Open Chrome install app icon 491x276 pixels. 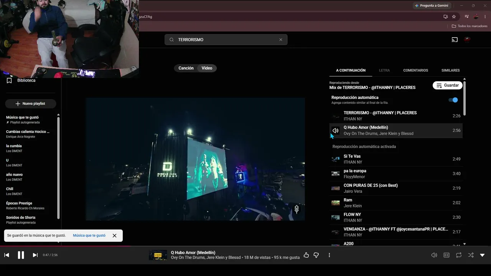pyautogui.click(x=445, y=16)
